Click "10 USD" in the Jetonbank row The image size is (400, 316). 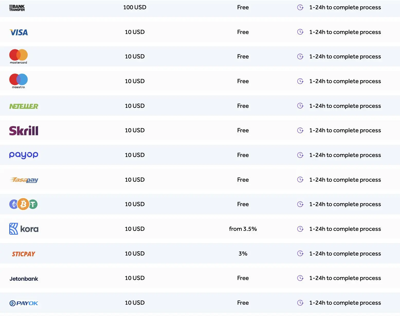coord(135,278)
